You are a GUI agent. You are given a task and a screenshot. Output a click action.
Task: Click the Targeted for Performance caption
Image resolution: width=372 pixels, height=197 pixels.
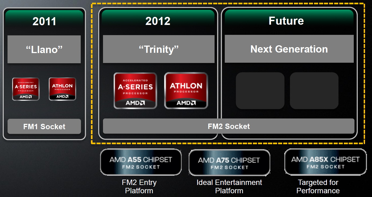click(318, 187)
